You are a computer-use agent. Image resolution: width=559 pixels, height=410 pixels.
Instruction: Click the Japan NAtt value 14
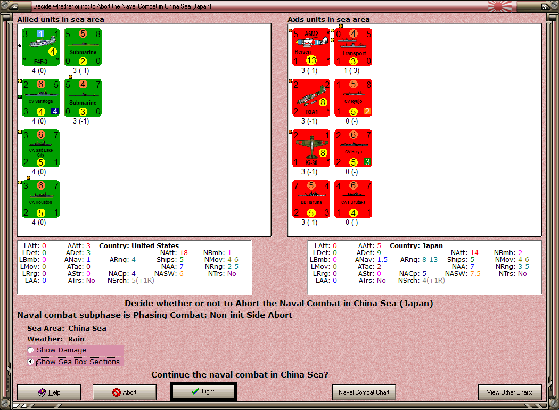[474, 252]
